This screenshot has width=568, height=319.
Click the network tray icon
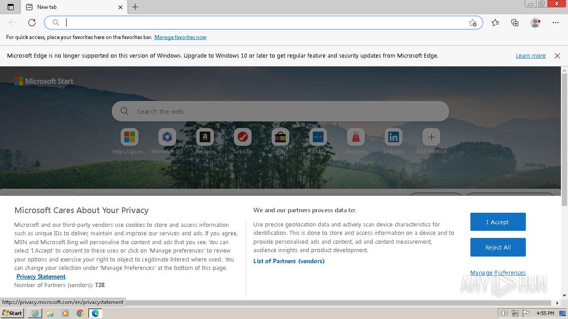515,313
